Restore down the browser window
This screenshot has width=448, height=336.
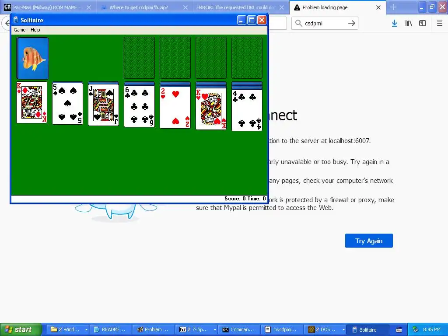click(432, 7)
